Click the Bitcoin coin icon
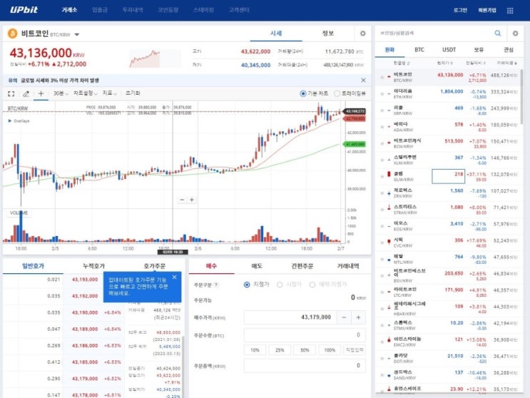Screen dimensions: 530x398 coord(13,34)
